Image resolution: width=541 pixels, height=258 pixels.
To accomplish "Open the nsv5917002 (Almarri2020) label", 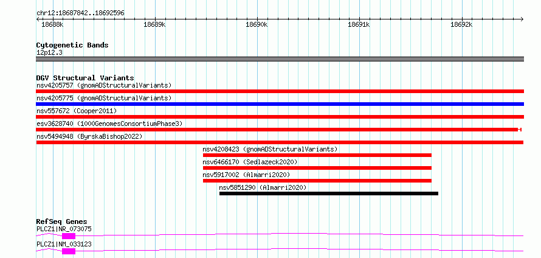I will [x=246, y=175].
